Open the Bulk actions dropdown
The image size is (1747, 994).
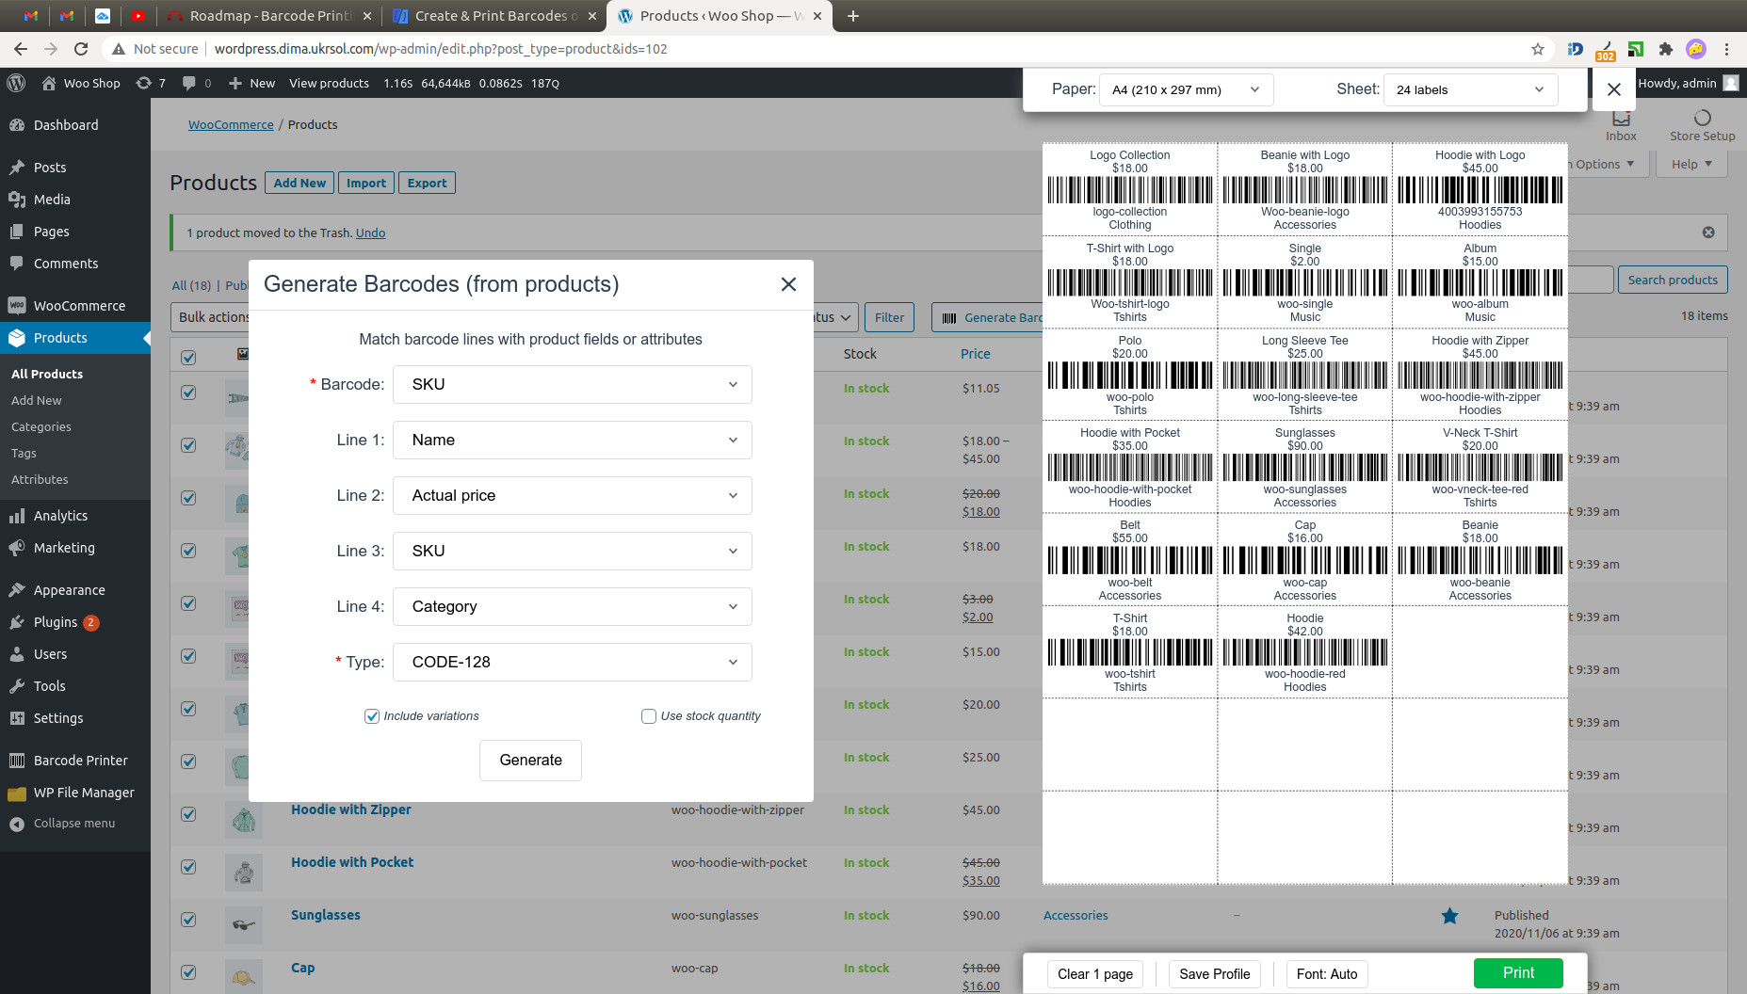click(x=211, y=317)
